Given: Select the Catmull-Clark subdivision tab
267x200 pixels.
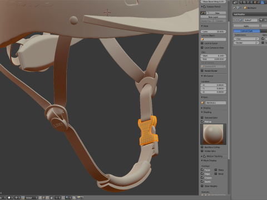Looking at the screenshot, I should (x=246, y=31).
